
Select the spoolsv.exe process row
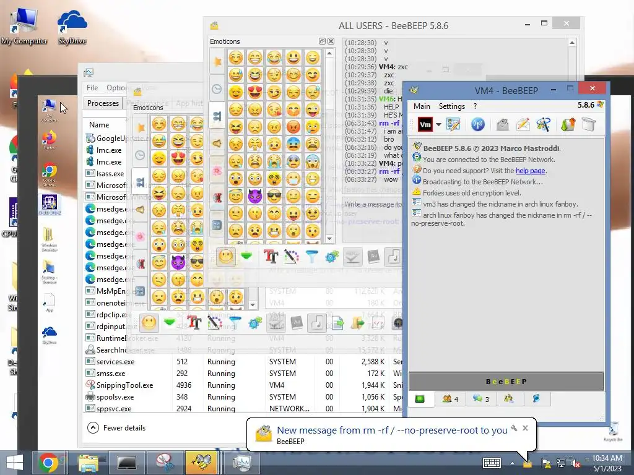pos(243,397)
